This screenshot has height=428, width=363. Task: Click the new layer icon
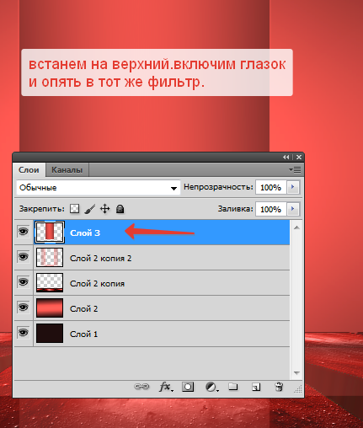(256, 387)
